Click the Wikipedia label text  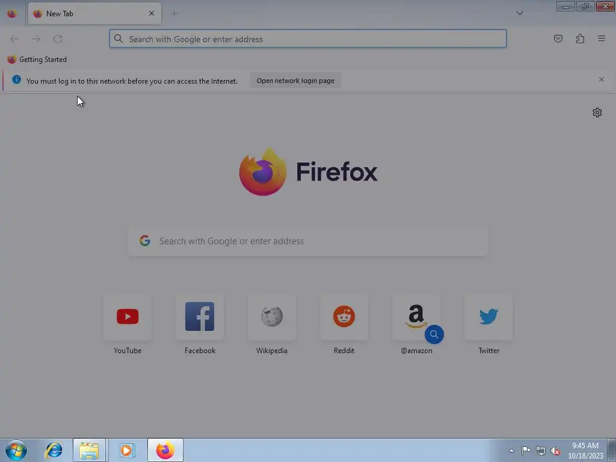[x=272, y=351]
